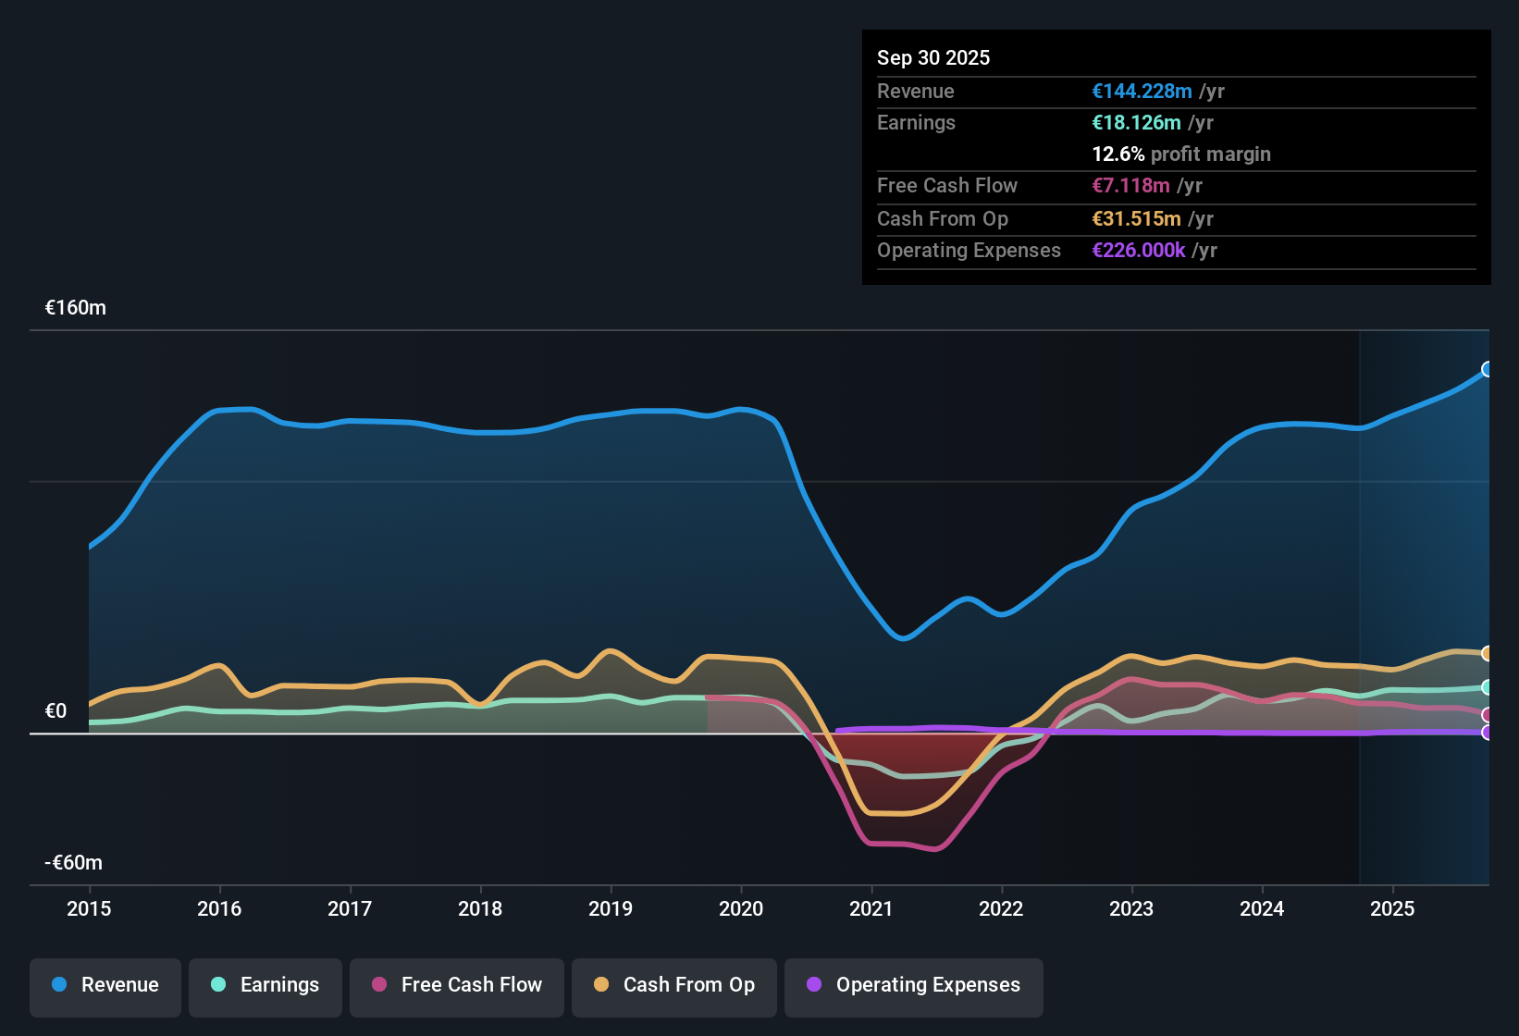Viewport: 1519px width, 1036px height.
Task: Select the Earnings endpoint marker on the chart
Action: (1487, 687)
